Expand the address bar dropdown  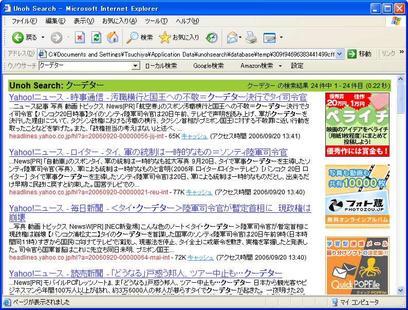click(339, 54)
